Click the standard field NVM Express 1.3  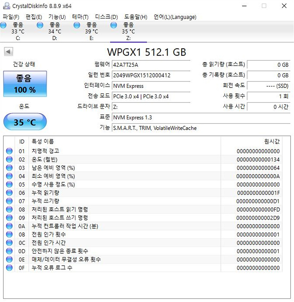coord(201,117)
